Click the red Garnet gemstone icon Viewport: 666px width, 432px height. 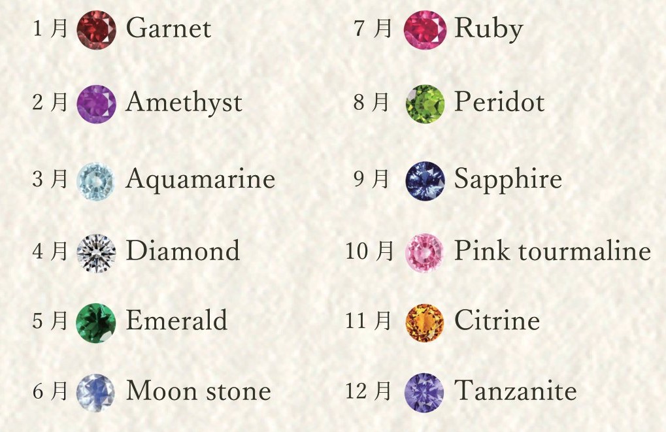(x=97, y=30)
